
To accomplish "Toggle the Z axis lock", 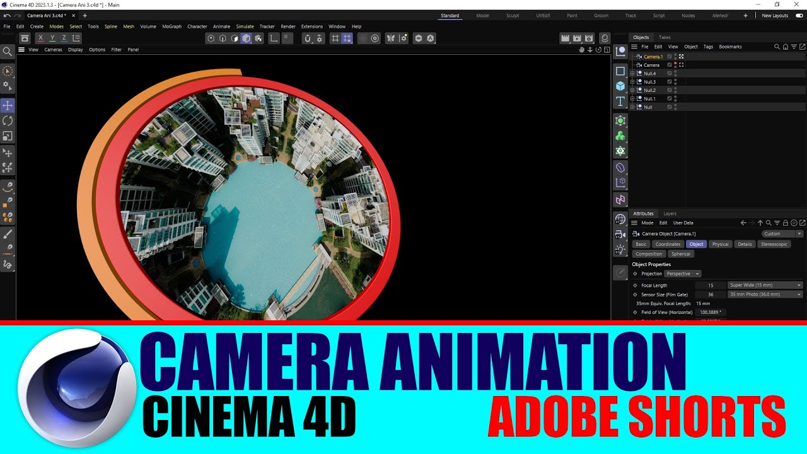I will [64, 38].
